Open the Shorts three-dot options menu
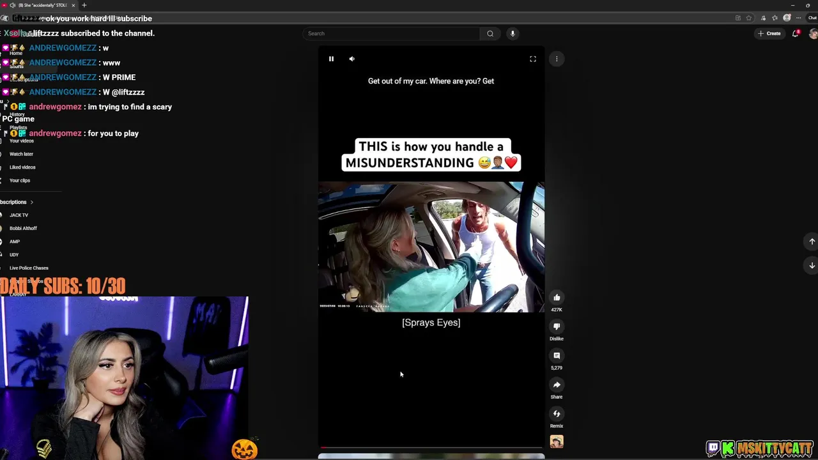 (x=557, y=59)
